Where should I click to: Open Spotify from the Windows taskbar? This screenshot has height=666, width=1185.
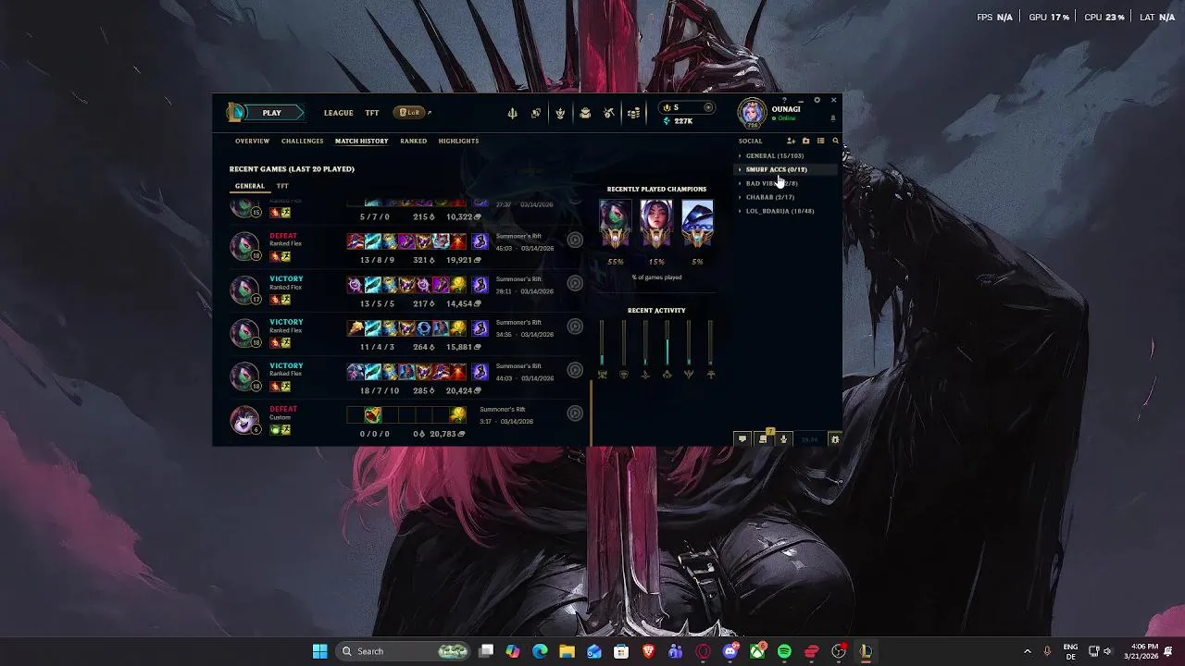784,651
